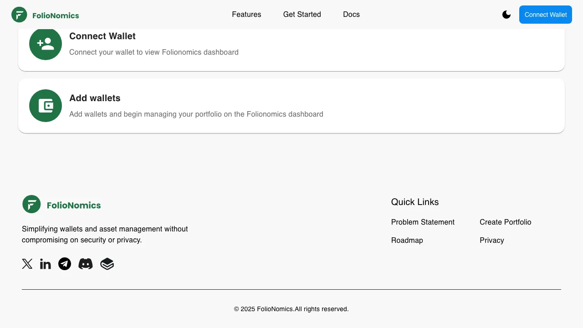Screen dimensions: 583x328
Task: Click the Add wallets card
Action: 291,105
